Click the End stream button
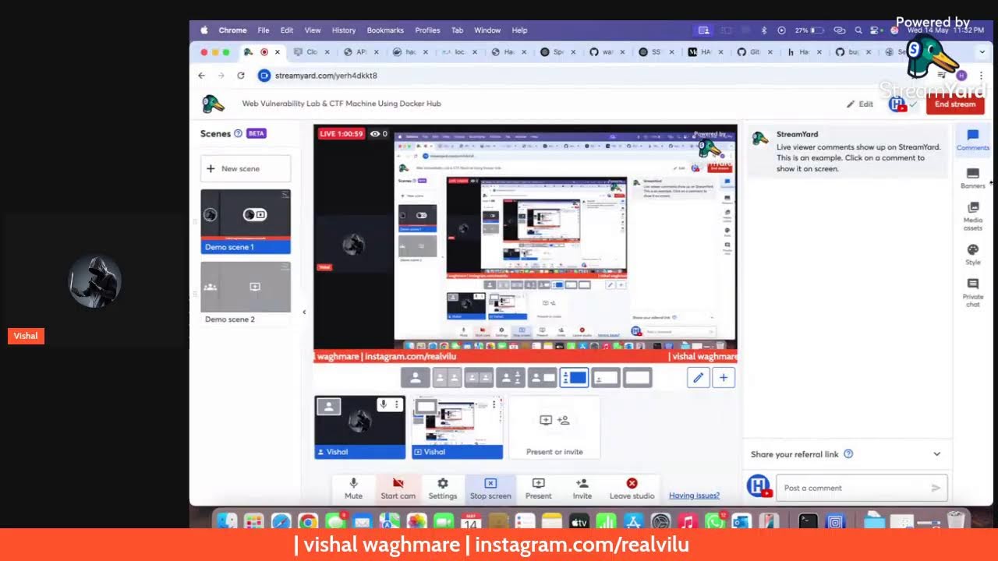Screen dimensions: 998x561 pyautogui.click(x=955, y=104)
